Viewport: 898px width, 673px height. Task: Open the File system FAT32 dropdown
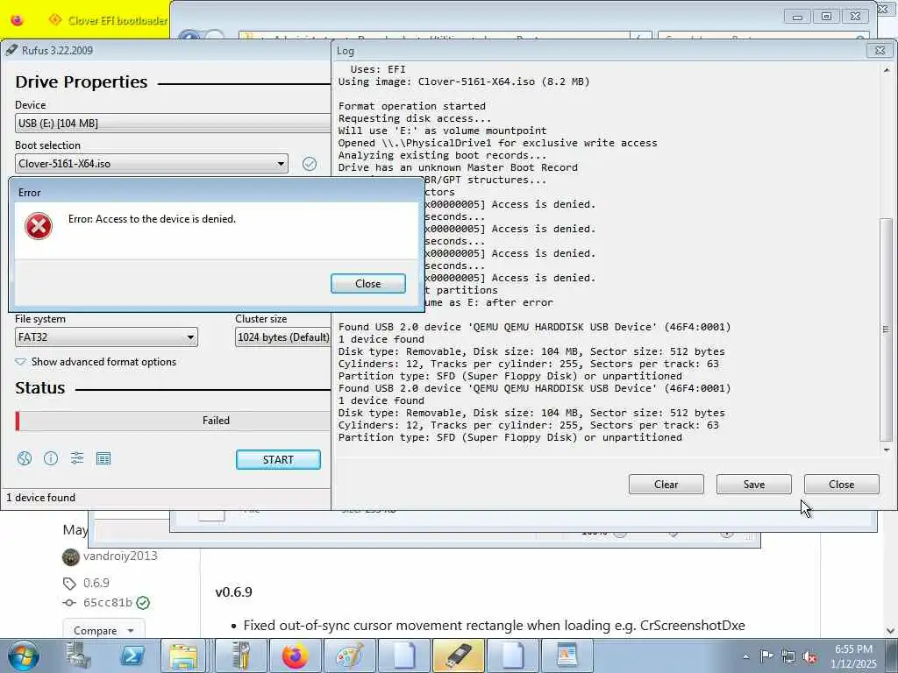(x=106, y=337)
